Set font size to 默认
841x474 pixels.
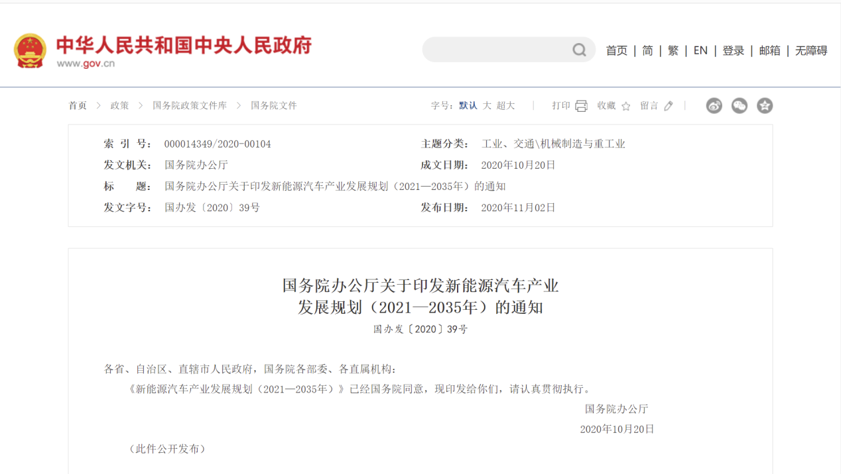coord(468,106)
